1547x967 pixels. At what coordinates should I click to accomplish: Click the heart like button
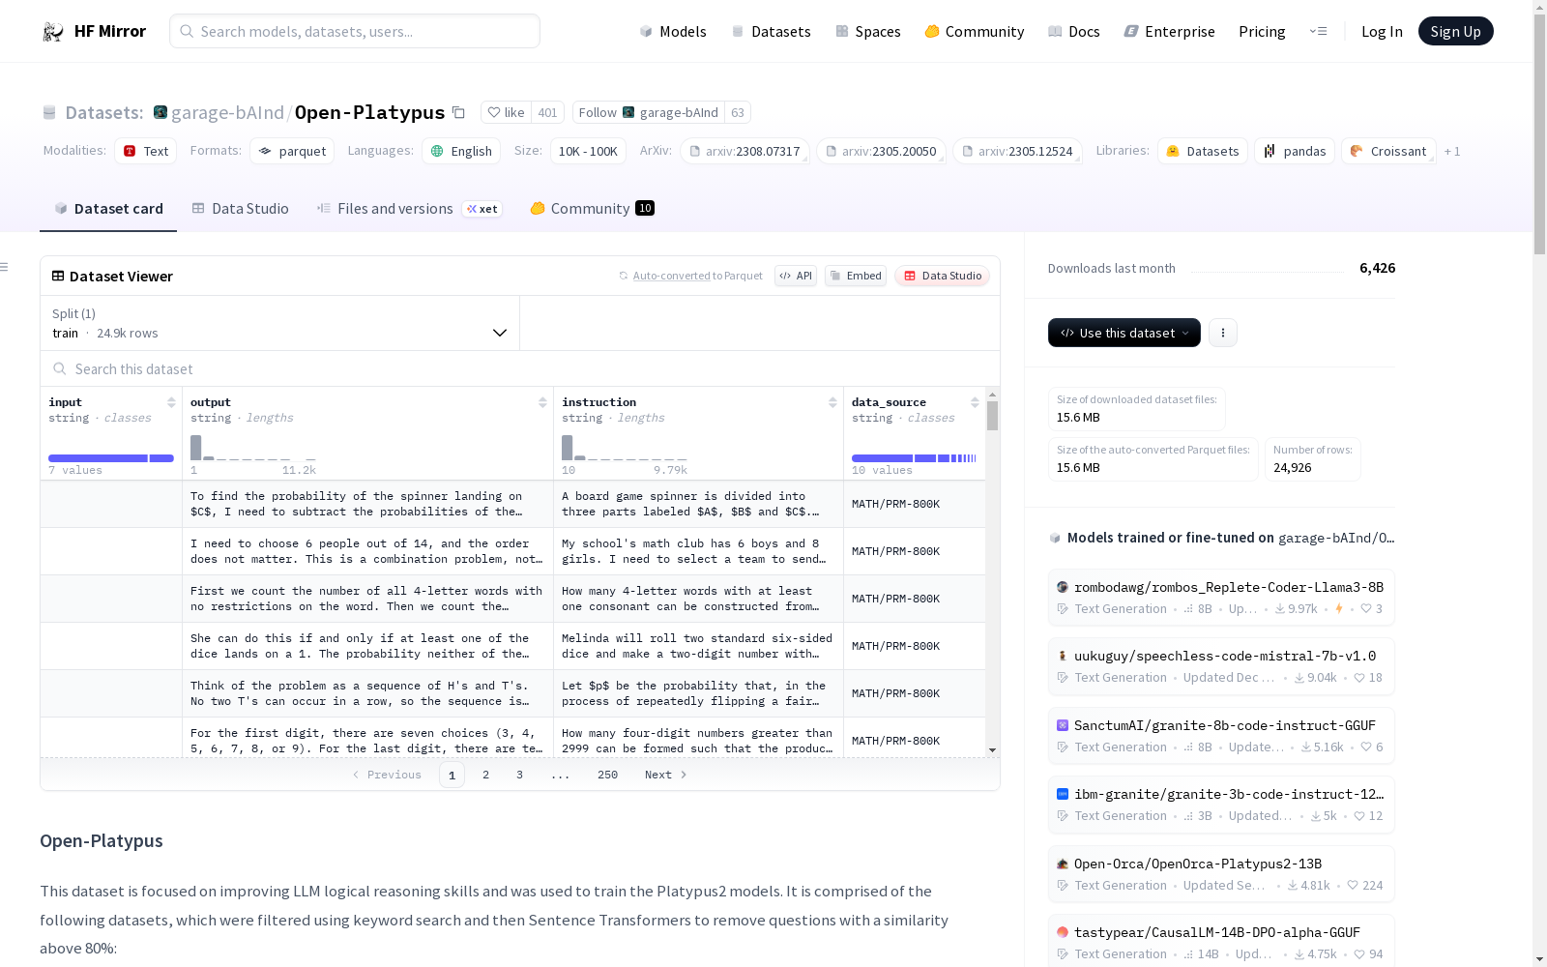coord(505,113)
